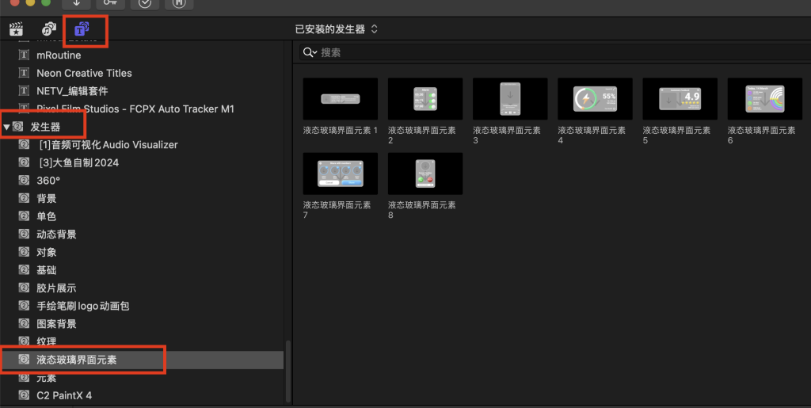This screenshot has width=811, height=408.
Task: Click the background tasks checkmark icon
Action: point(145,3)
